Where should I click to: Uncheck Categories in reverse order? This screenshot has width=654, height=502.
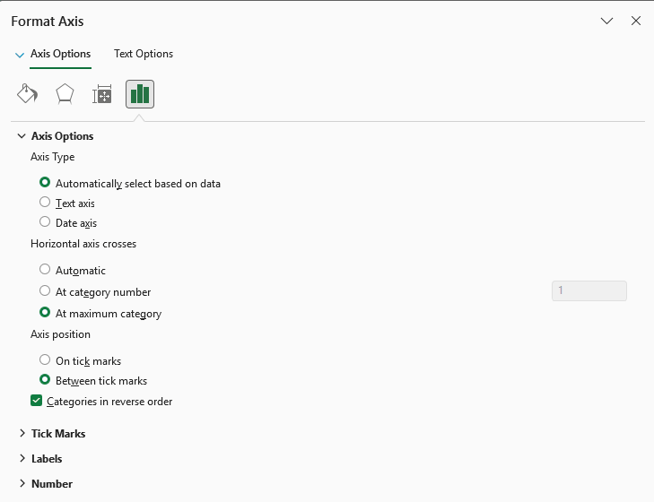(x=36, y=401)
